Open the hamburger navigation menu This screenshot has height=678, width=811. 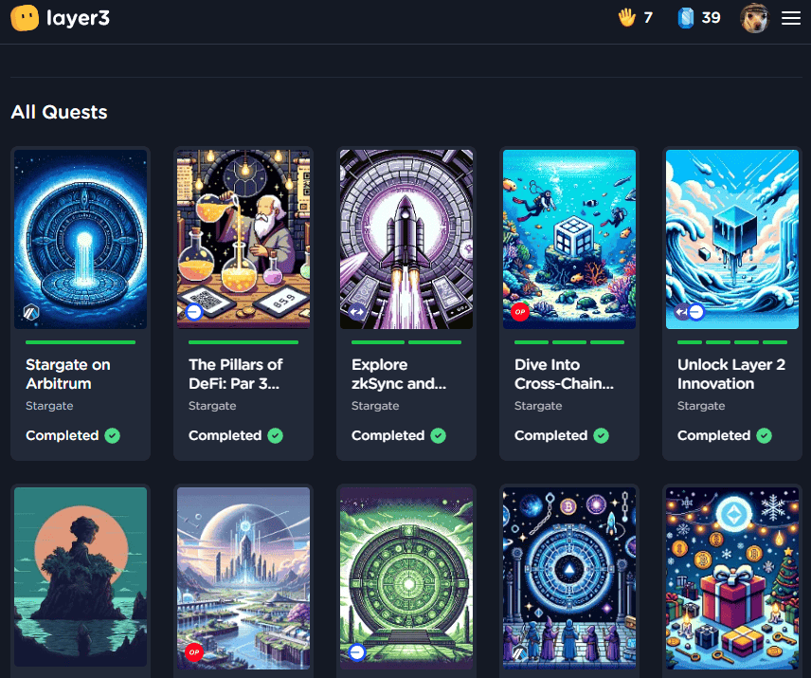click(x=790, y=18)
